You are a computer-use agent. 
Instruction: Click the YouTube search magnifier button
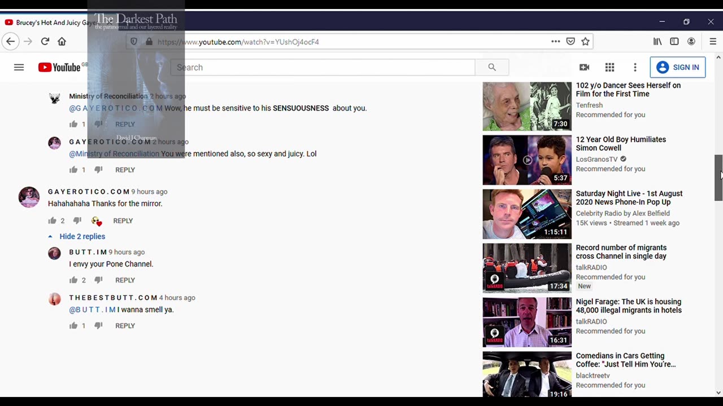[x=492, y=67]
